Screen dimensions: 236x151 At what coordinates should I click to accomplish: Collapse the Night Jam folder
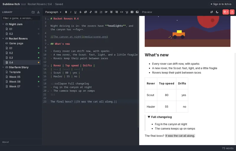[x=3, y=24]
